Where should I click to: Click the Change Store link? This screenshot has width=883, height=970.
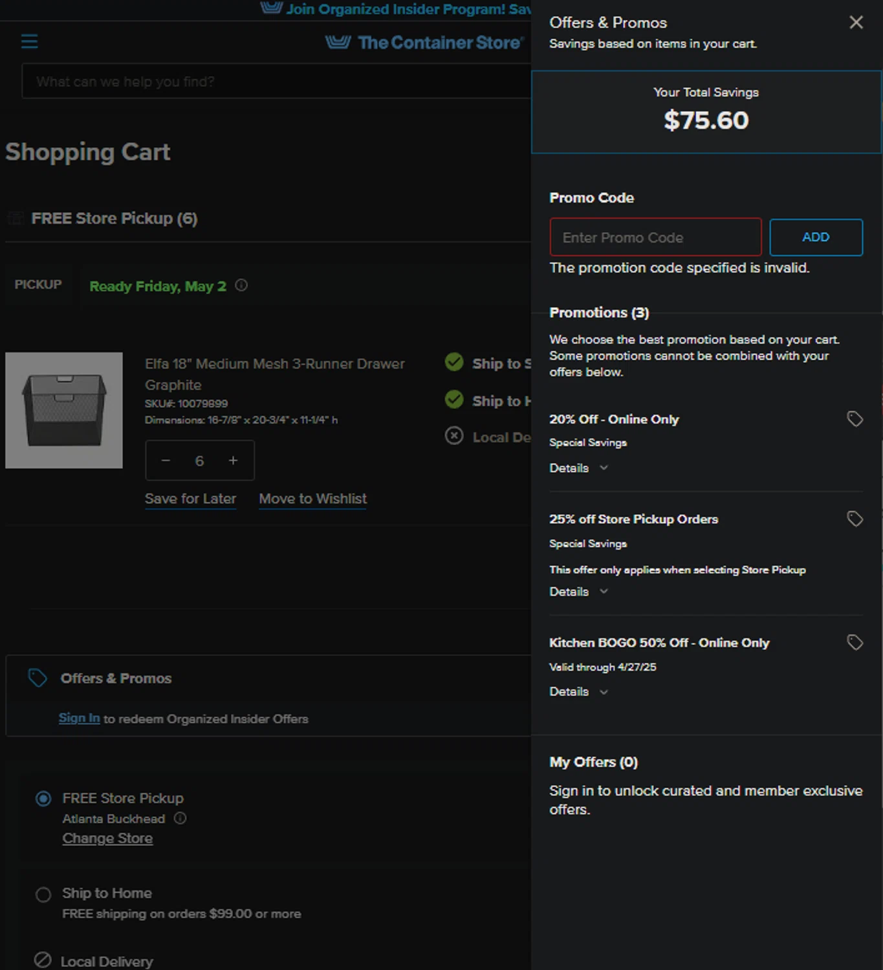(107, 838)
